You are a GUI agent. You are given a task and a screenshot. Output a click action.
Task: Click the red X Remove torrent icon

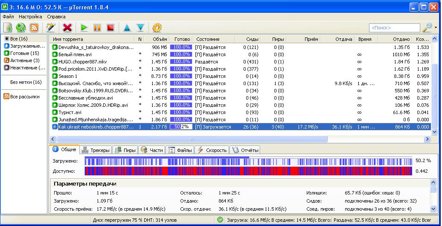(67, 28)
